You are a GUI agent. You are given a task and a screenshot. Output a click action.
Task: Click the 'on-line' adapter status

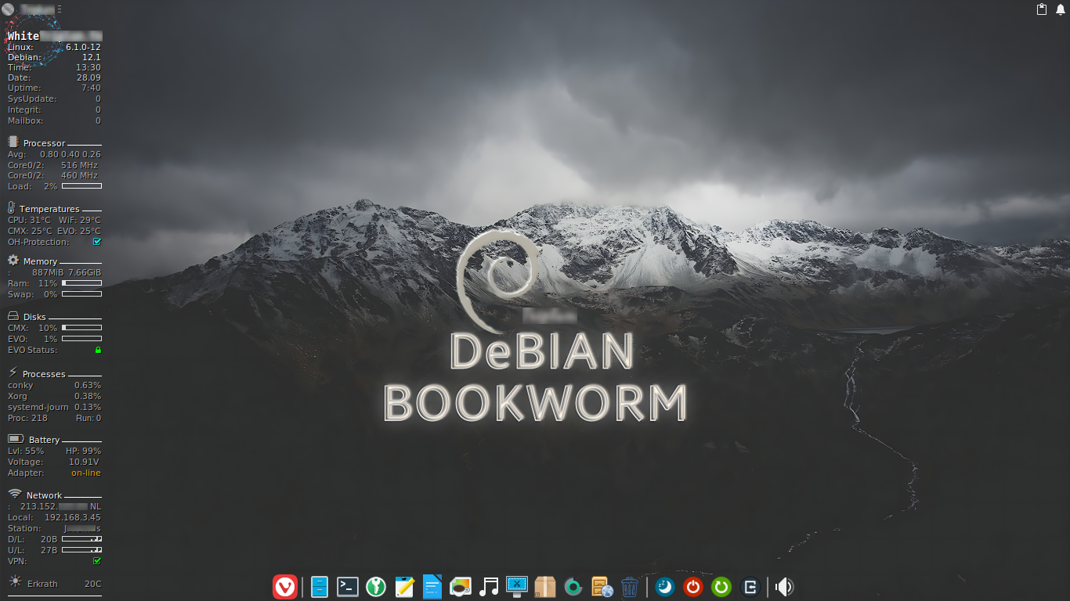pos(86,473)
